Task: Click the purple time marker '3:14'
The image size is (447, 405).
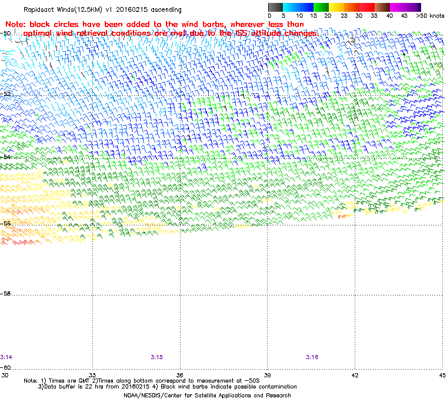Action: [6, 357]
